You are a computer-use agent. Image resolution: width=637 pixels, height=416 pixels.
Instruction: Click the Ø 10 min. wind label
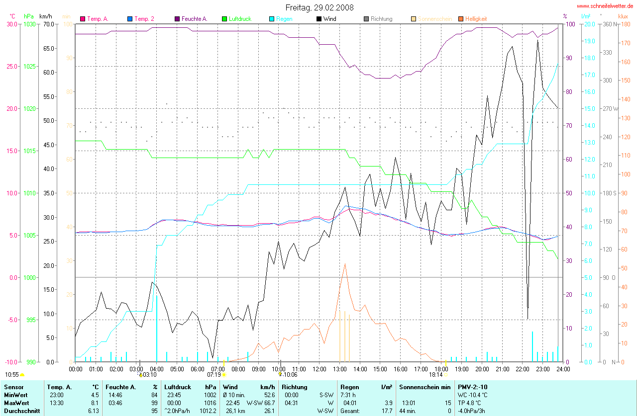click(x=234, y=395)
